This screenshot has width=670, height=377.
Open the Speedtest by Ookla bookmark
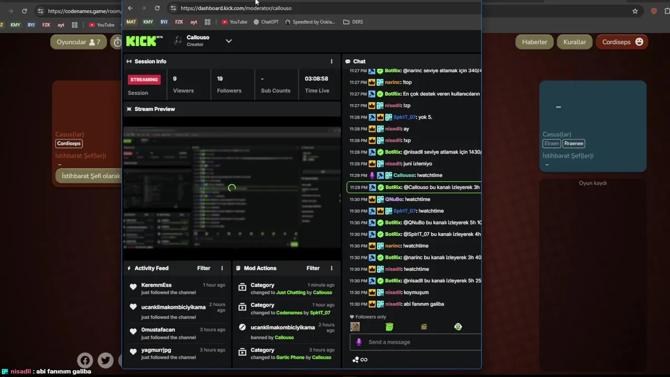310,22
